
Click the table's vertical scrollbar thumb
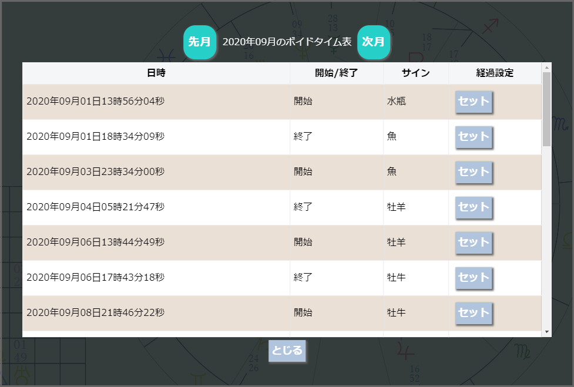(x=547, y=109)
